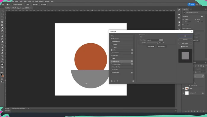The height and width of the screenshot is (117, 207).
Task: Open the Help menu
Action: click(52, 1)
